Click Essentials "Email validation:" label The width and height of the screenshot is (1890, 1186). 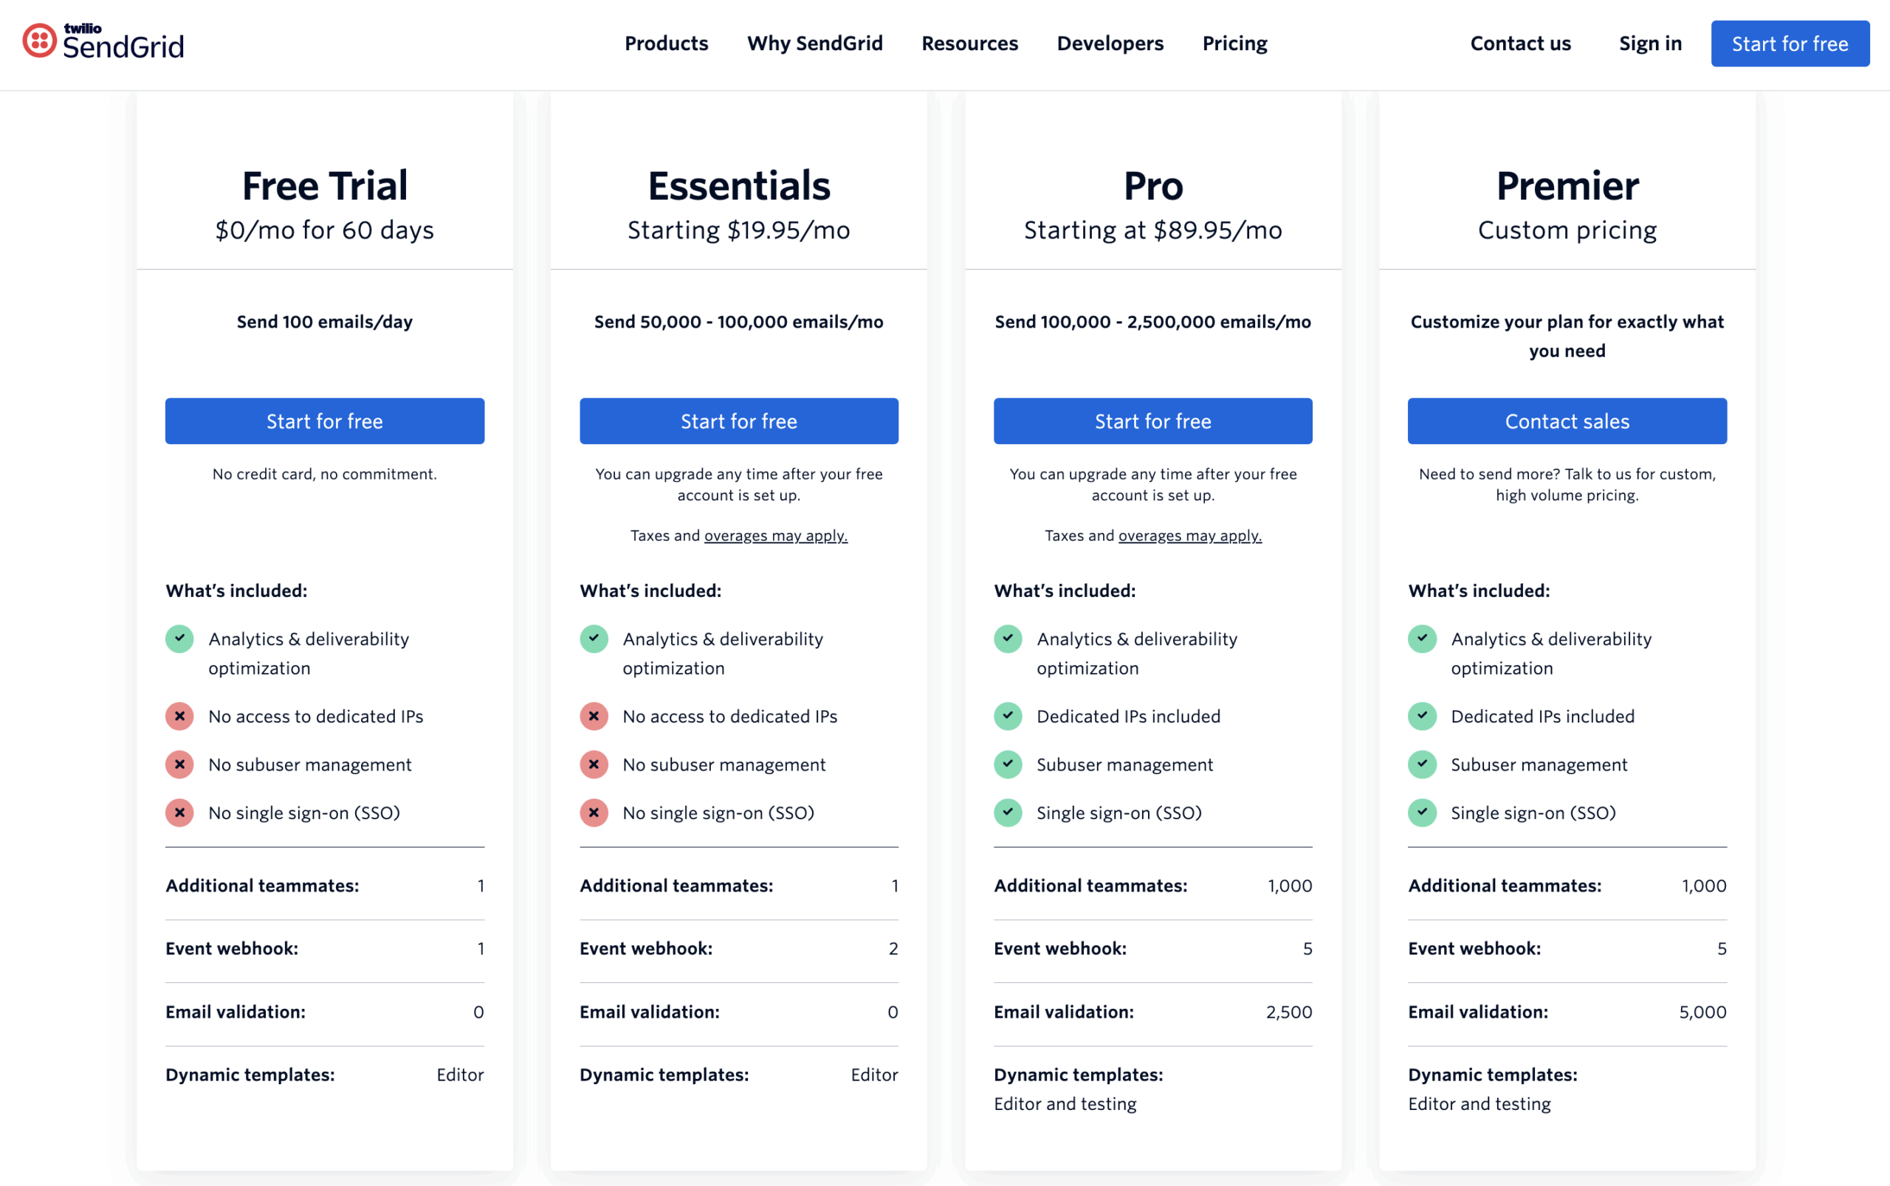point(650,1012)
